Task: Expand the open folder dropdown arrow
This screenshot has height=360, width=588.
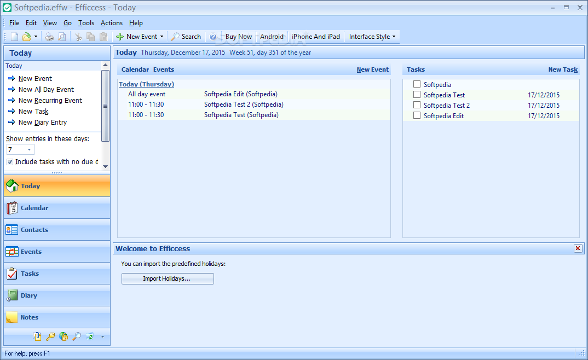Action: coord(36,37)
